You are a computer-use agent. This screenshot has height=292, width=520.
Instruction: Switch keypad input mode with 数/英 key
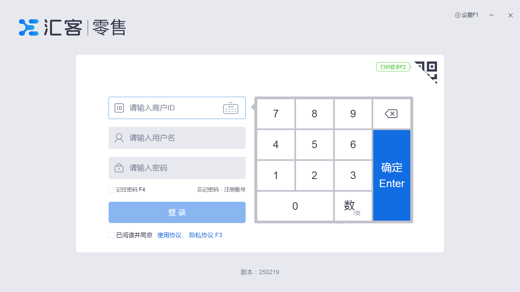353,206
